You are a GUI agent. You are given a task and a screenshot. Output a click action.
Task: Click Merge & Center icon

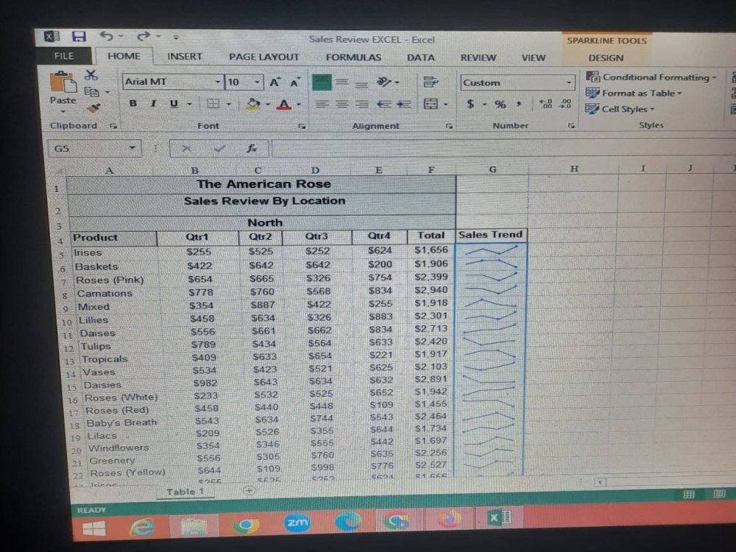pos(431,104)
